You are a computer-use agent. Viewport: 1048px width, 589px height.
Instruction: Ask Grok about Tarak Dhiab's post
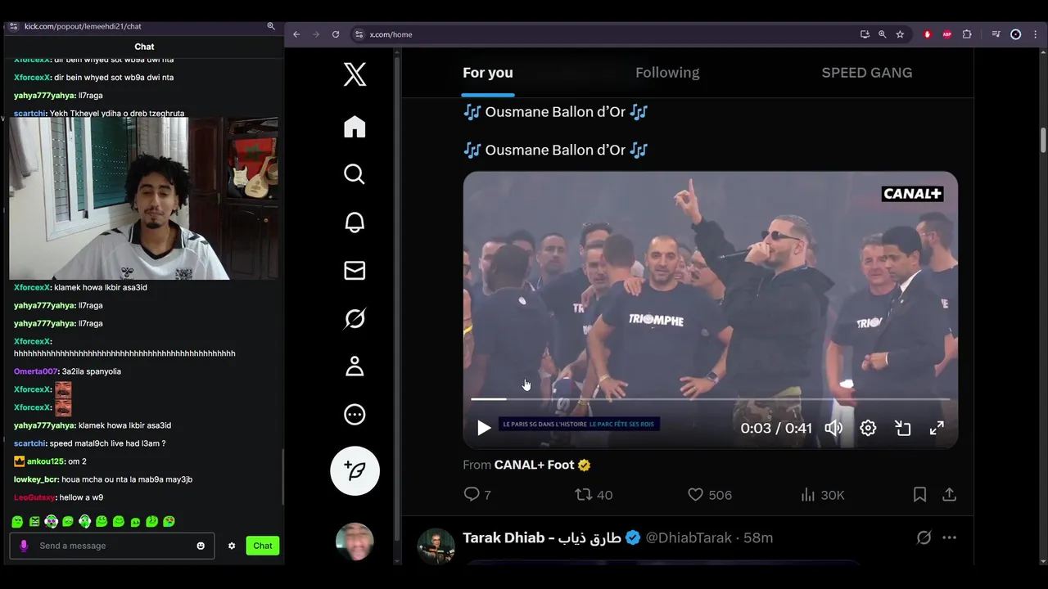pos(924,537)
